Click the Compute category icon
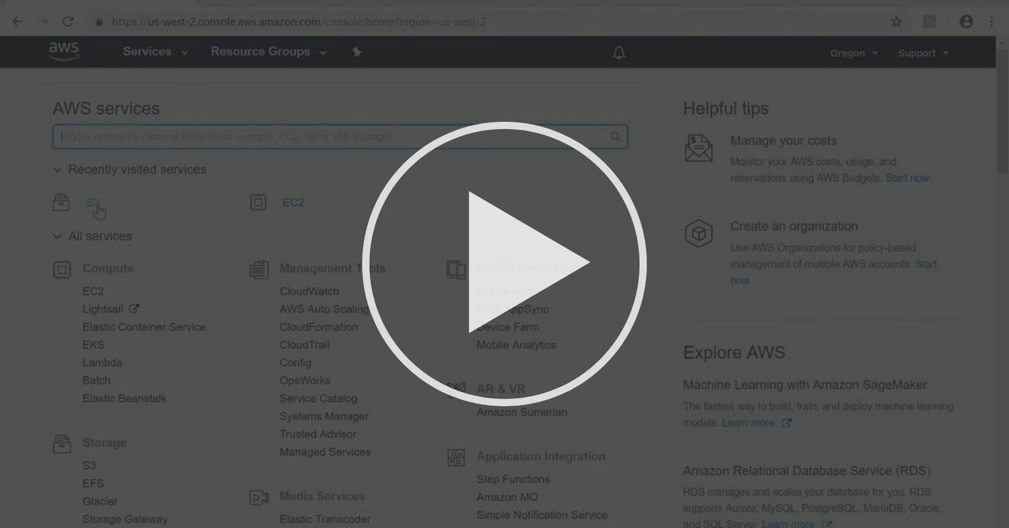The width and height of the screenshot is (1009, 528). click(62, 269)
